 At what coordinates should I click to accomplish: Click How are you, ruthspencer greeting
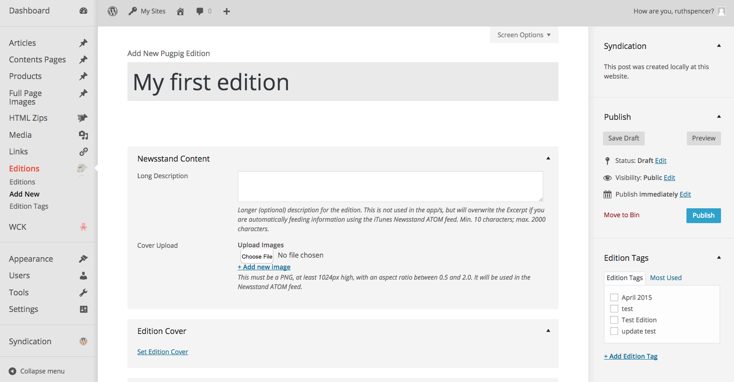click(x=673, y=11)
